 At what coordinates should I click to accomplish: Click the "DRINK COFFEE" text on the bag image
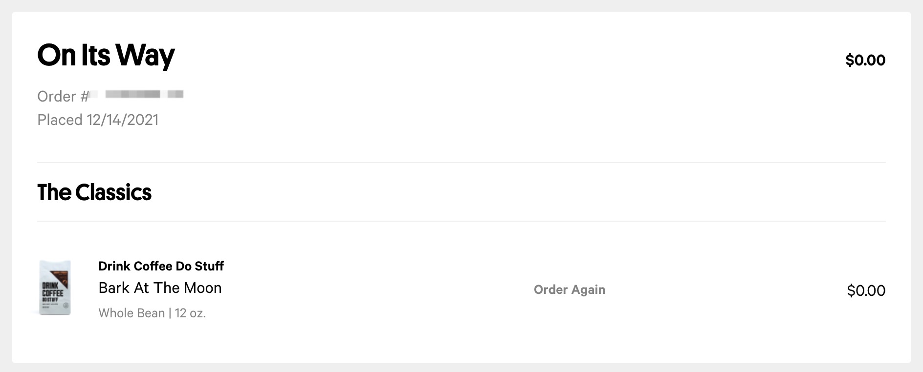52,289
